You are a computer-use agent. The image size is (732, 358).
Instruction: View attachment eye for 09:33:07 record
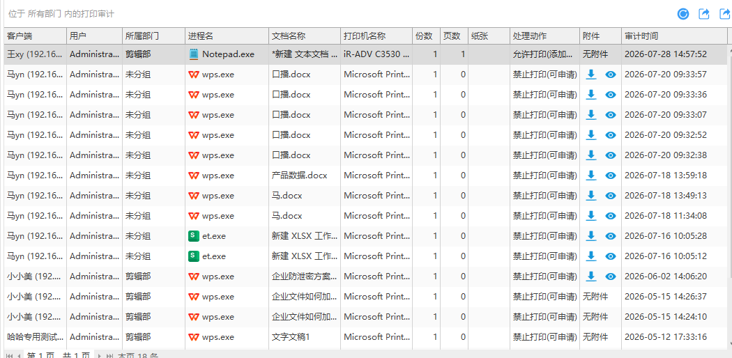(x=611, y=115)
